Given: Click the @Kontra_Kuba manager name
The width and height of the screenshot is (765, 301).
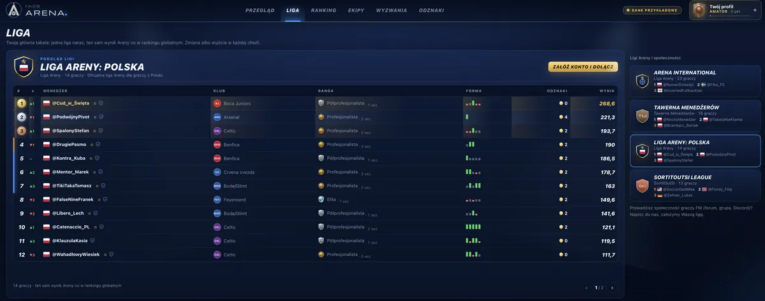Looking at the screenshot, I should [68, 158].
